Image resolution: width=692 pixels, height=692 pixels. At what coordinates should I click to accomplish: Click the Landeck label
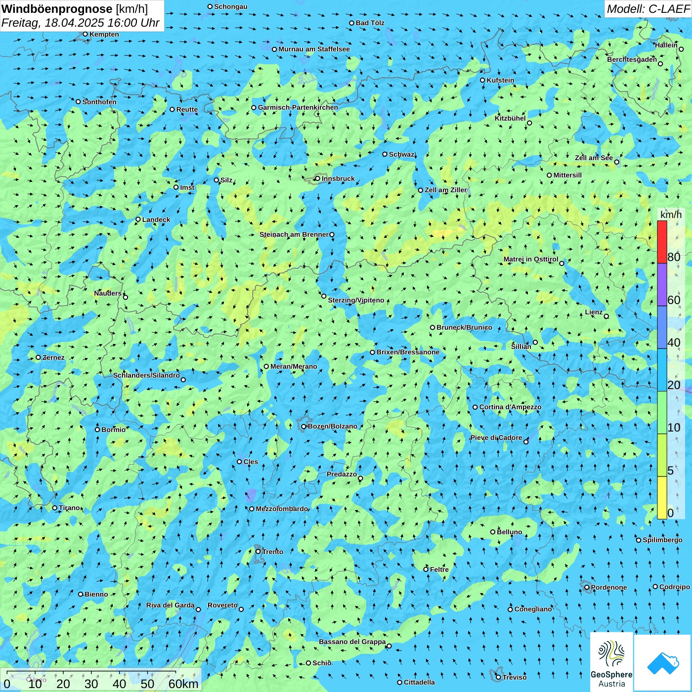[156, 219]
